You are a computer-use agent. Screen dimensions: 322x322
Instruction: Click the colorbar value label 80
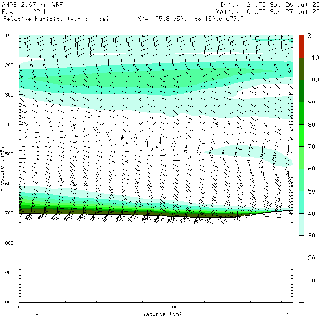(x=312, y=125)
